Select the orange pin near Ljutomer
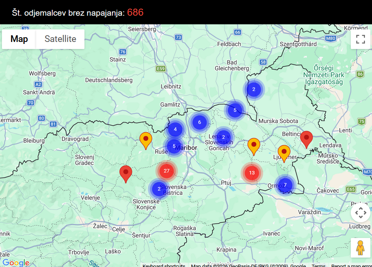Image resolution: width=372 pixels, height=267 pixels. (x=284, y=151)
